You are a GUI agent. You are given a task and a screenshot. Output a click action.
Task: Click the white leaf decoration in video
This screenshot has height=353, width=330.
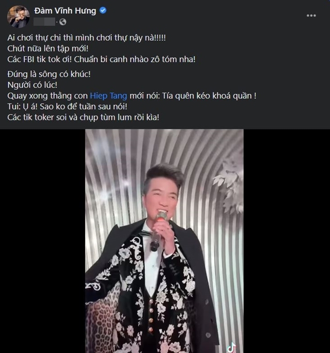227,181
